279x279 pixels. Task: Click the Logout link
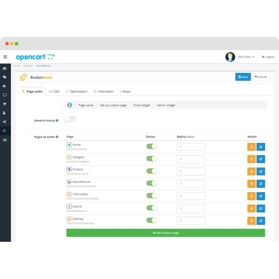[x=268, y=57]
